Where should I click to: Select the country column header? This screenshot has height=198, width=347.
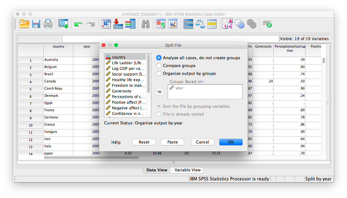pos(59,50)
